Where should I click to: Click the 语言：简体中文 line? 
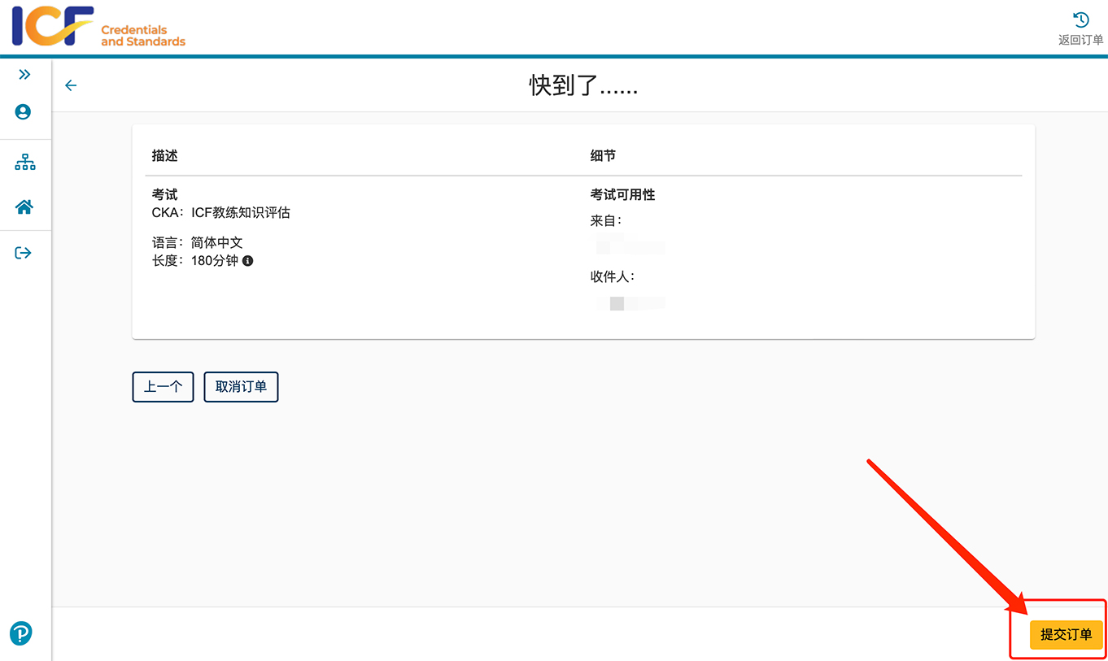click(x=198, y=242)
